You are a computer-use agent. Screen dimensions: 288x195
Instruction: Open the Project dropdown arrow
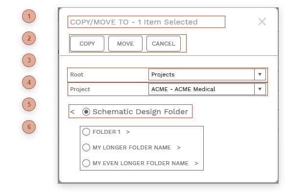(260, 89)
